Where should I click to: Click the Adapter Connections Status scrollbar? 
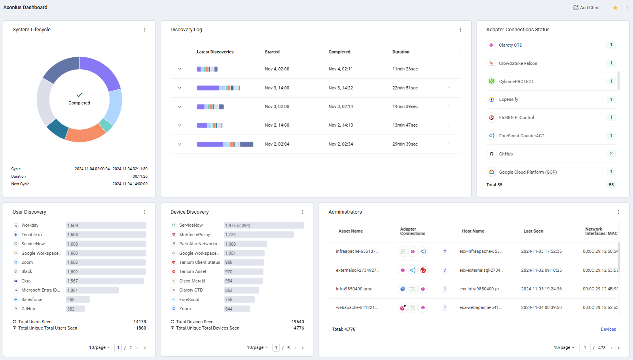point(618,81)
